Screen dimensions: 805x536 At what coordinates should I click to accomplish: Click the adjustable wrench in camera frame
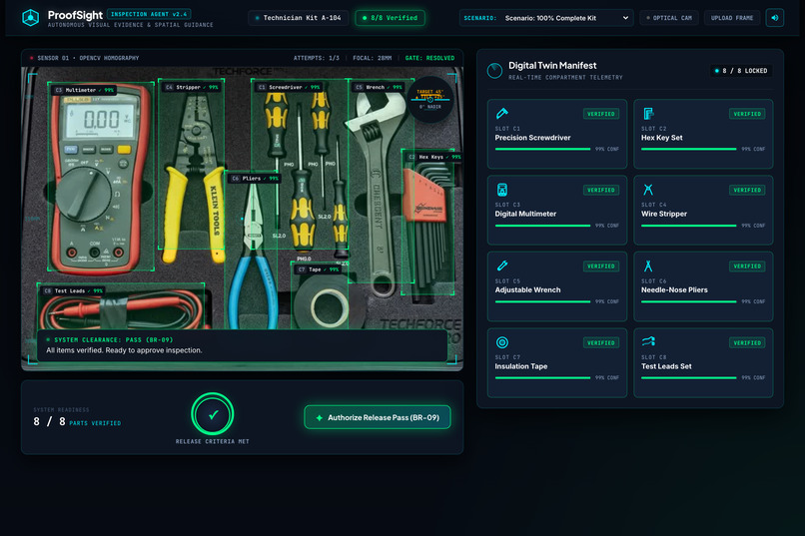(x=378, y=190)
